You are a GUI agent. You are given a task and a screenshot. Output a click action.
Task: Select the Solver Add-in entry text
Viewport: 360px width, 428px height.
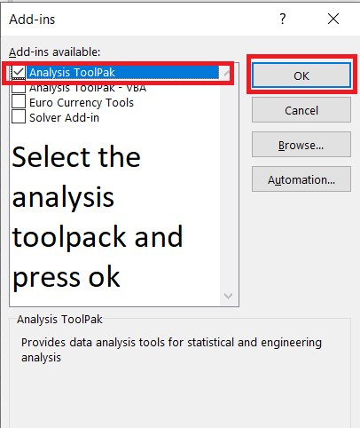64,118
